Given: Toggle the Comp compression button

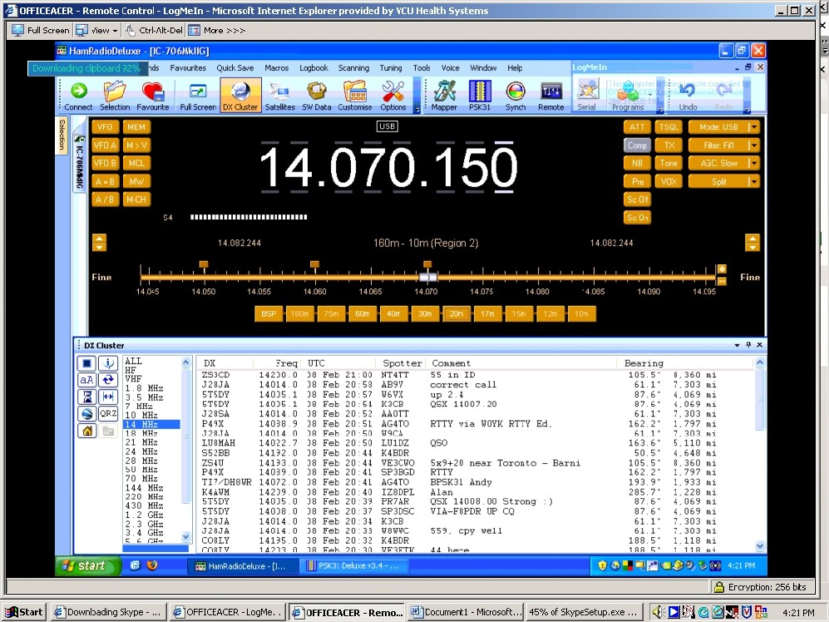Looking at the screenshot, I should click(x=637, y=145).
